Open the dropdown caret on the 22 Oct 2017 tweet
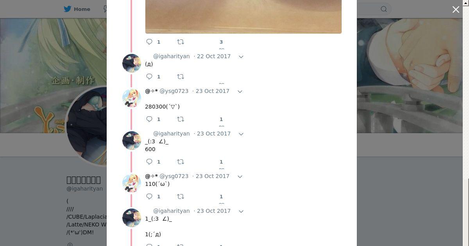Screen dimensions: 469x246 tap(241, 57)
